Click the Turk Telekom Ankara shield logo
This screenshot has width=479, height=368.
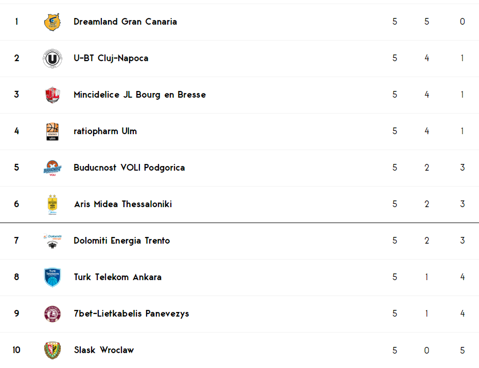point(52,278)
